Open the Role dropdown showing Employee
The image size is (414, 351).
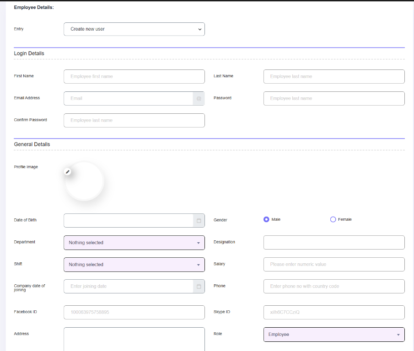coord(334,335)
